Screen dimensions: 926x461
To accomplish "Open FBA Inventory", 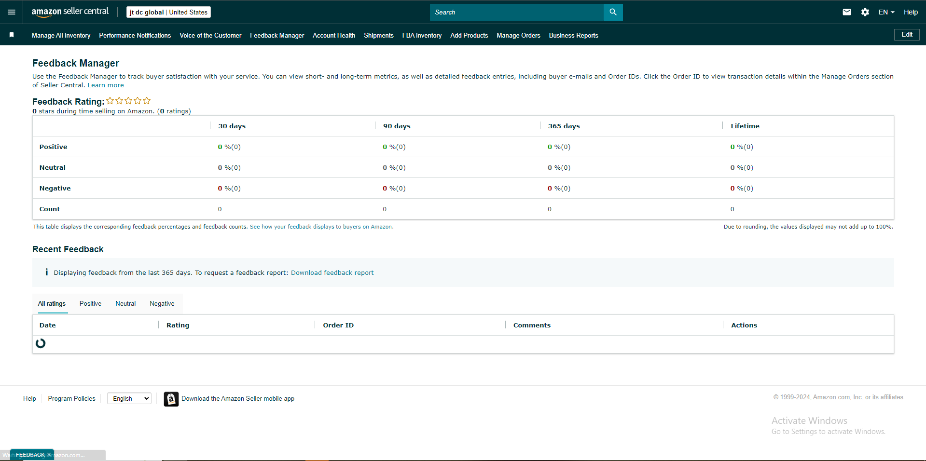I will pyautogui.click(x=422, y=35).
